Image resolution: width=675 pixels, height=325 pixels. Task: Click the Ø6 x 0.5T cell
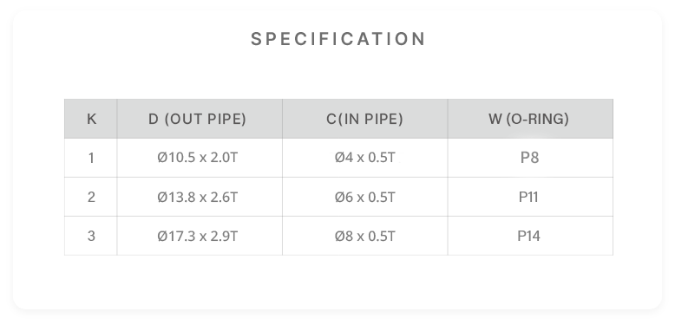coord(364,197)
